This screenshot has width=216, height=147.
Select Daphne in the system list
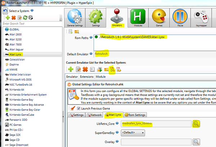(32, 64)
